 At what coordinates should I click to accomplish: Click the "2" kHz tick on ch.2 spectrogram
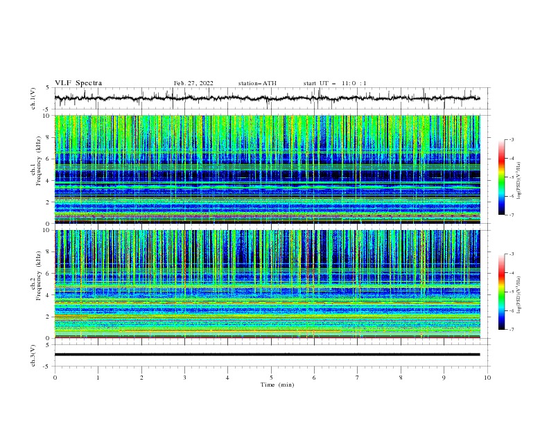tap(49, 317)
